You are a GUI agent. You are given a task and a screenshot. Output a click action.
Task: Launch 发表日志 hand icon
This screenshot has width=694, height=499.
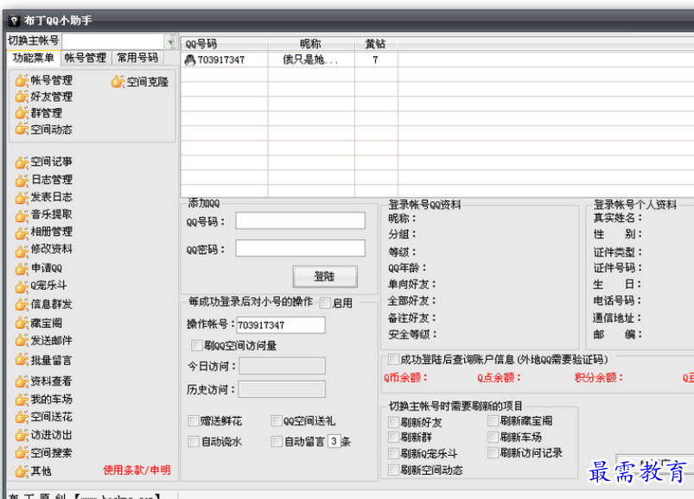pos(22,198)
